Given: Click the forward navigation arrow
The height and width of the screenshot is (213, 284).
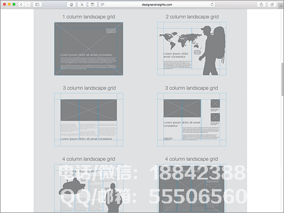Looking at the screenshot, I should [x=27, y=5].
